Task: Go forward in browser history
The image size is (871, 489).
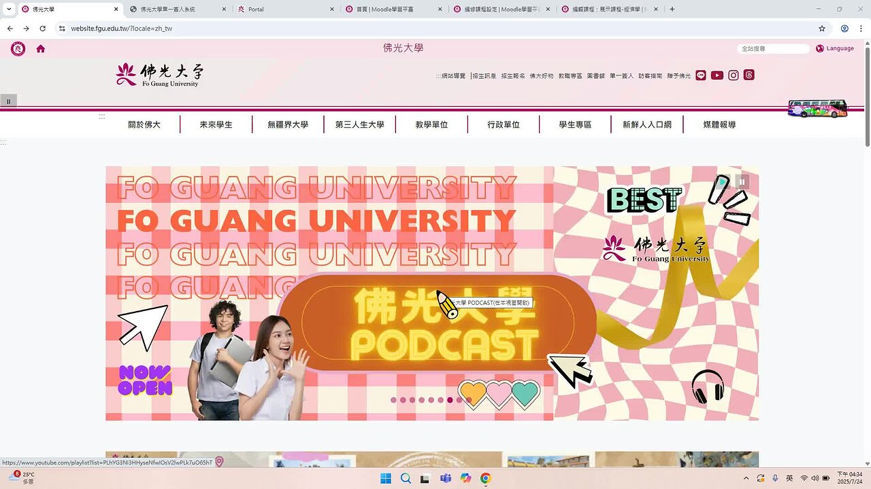Action: tap(26, 29)
